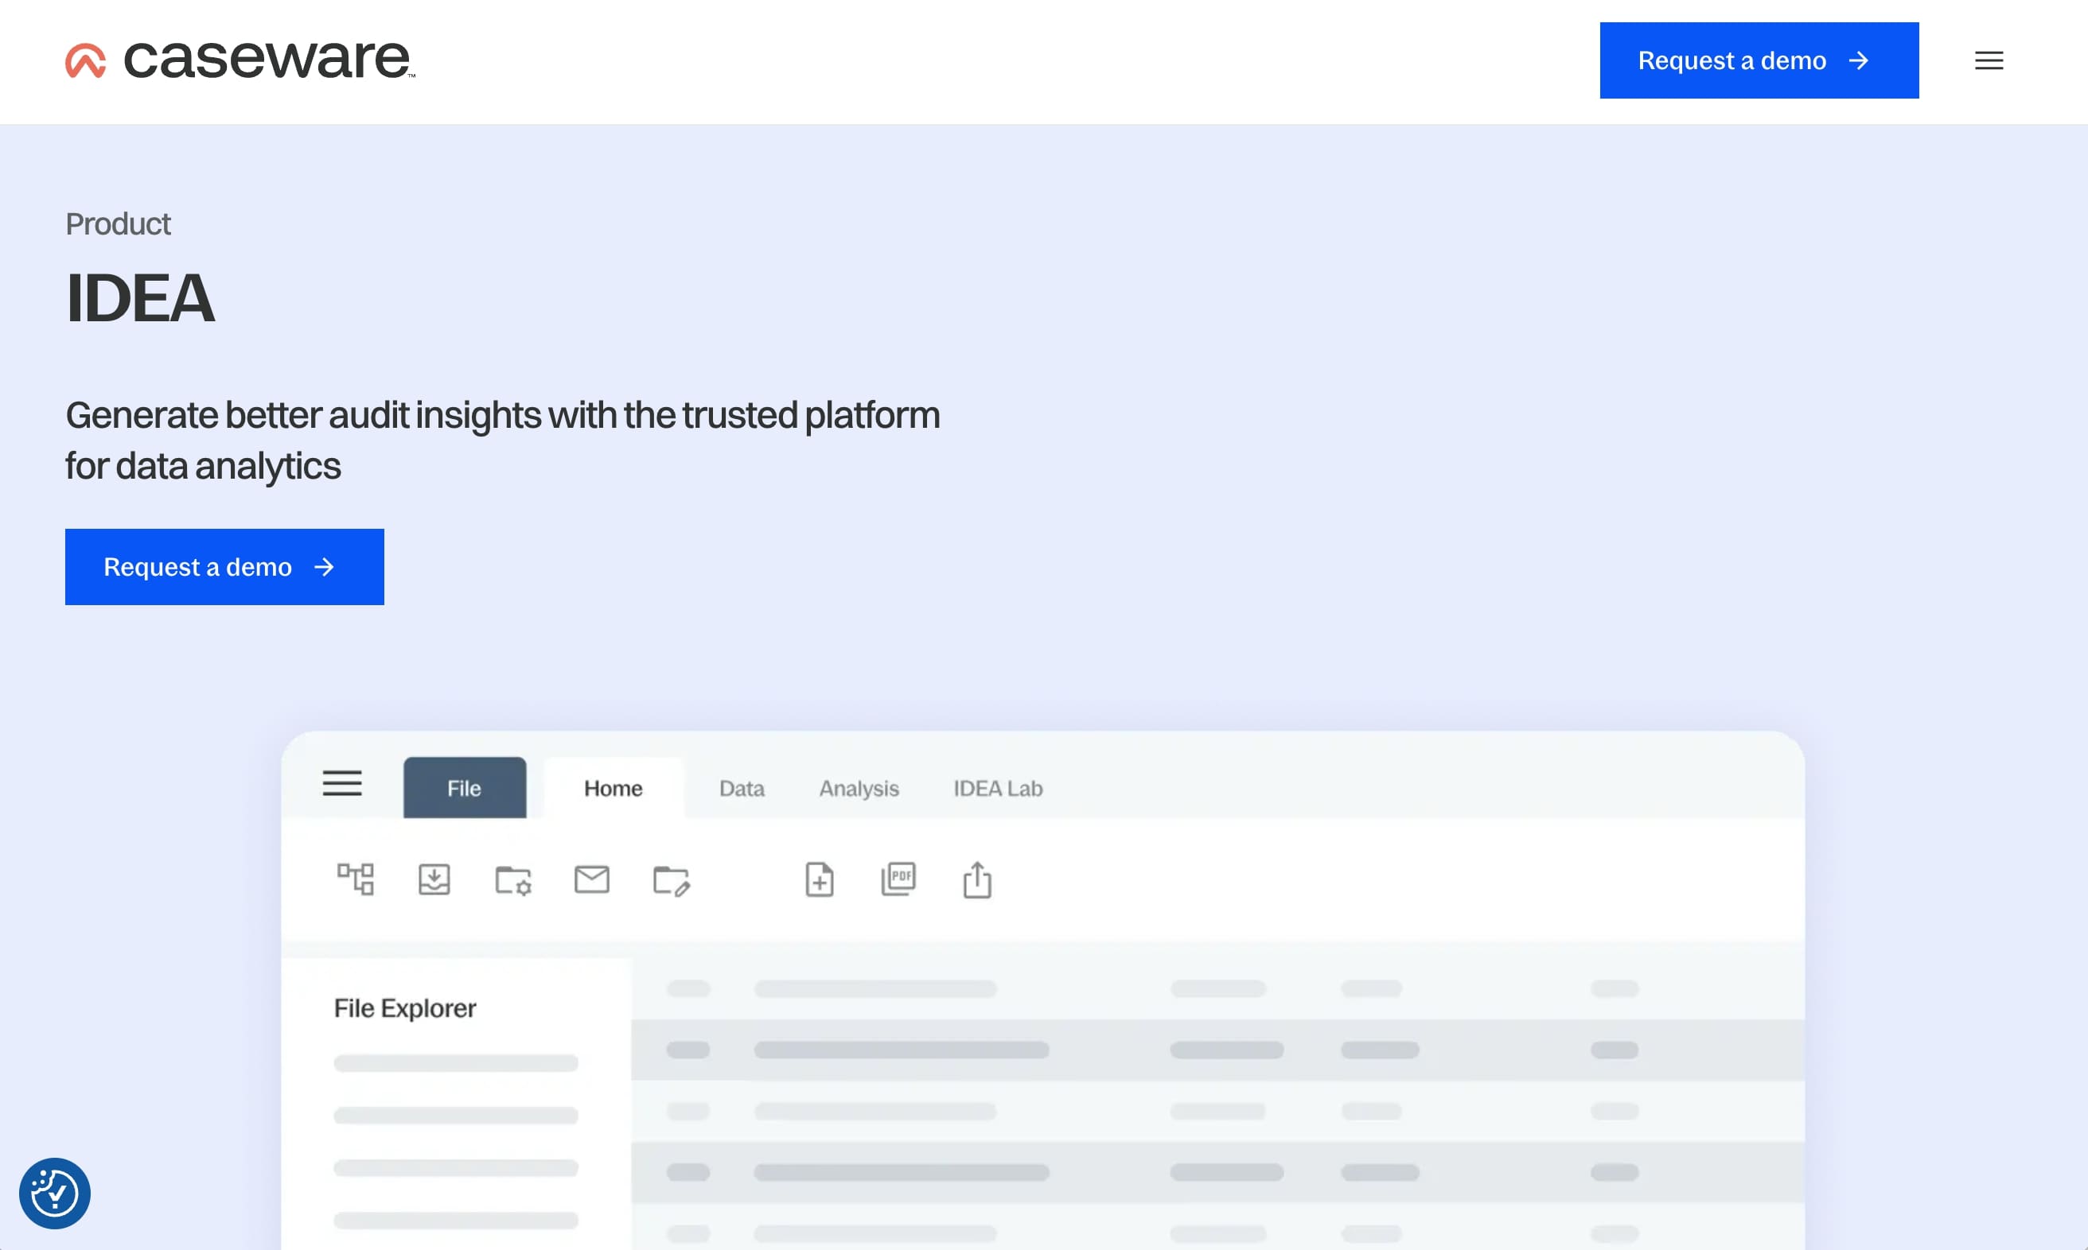Click the cookie consent preferences icon
This screenshot has width=2088, height=1250.
coord(55,1193)
